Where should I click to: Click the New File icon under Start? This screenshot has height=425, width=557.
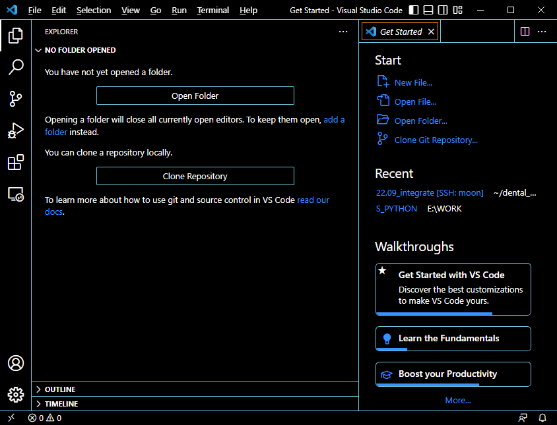[x=383, y=81]
